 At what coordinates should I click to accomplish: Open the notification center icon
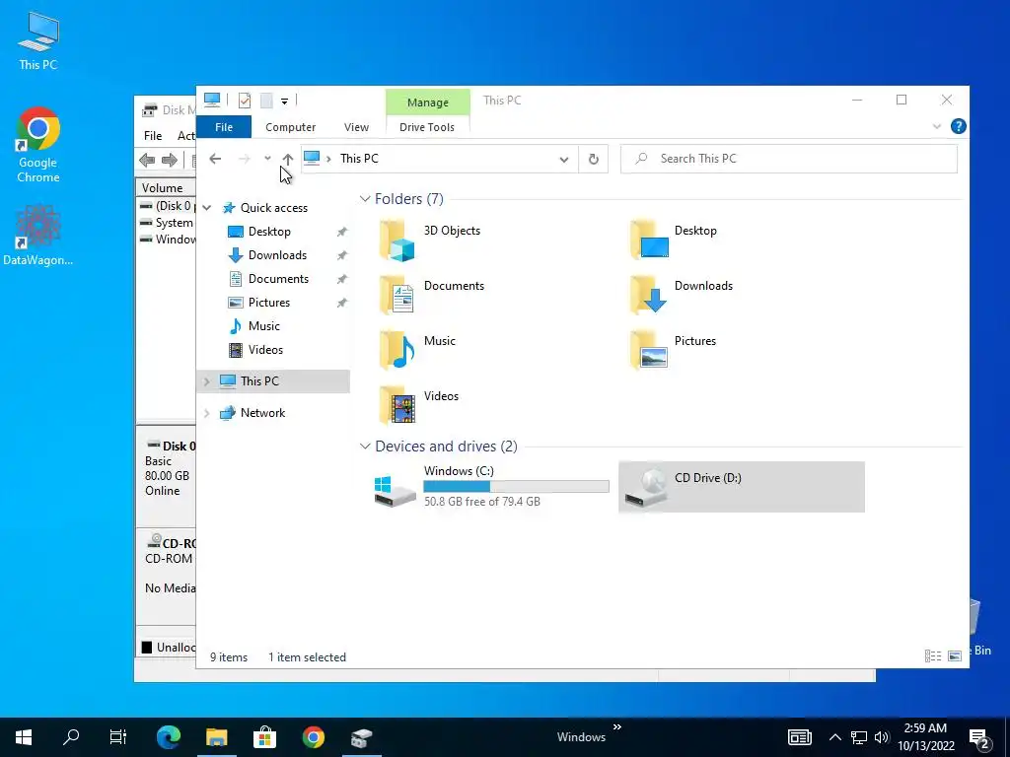[979, 737]
